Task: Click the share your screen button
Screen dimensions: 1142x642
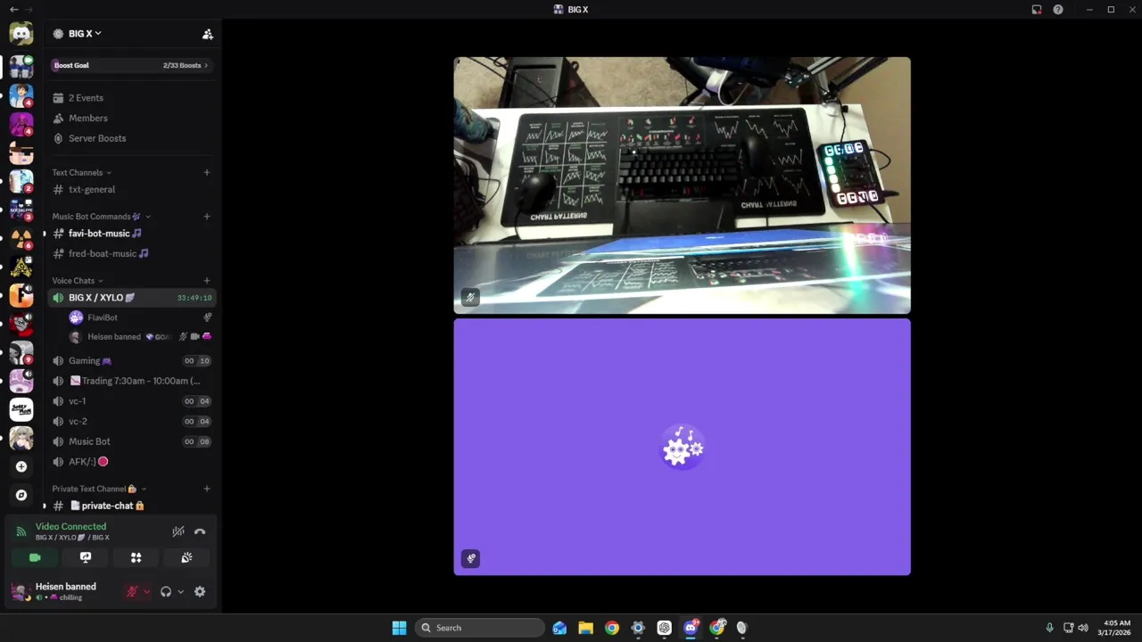Action: [86, 557]
